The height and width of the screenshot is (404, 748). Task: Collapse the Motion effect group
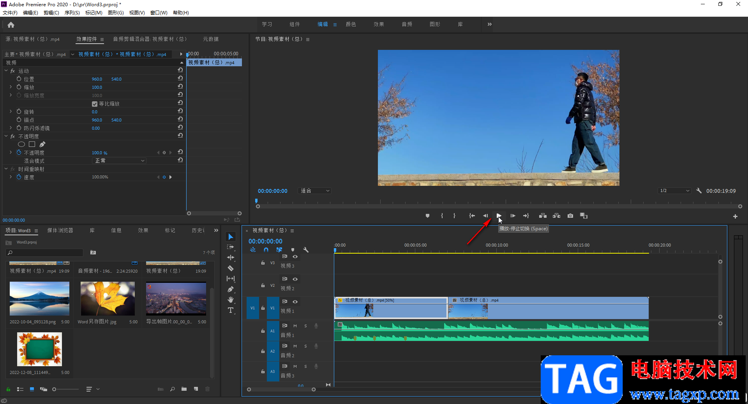(6, 71)
